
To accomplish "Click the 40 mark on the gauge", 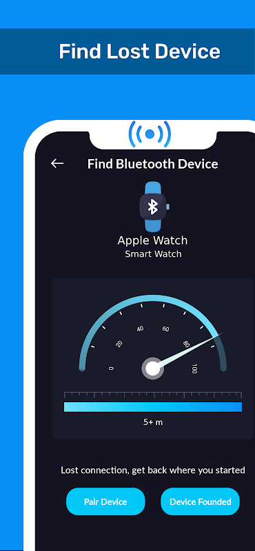I will tap(141, 329).
